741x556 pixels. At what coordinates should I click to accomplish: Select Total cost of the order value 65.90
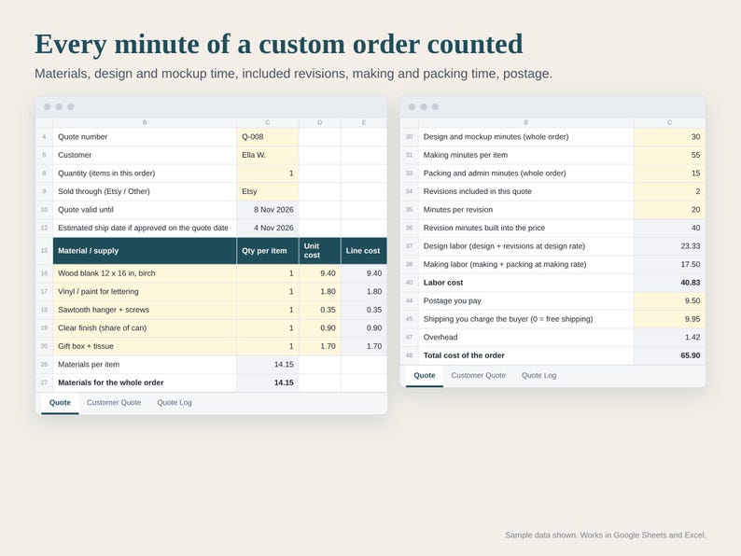point(670,355)
